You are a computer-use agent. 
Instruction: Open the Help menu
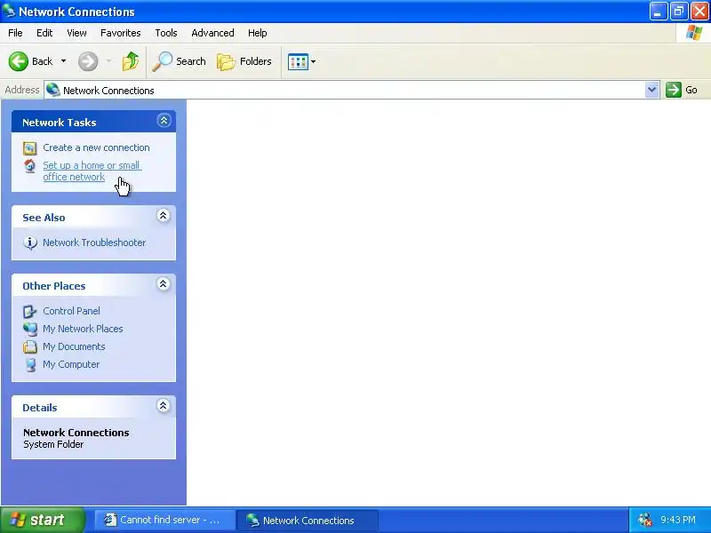pyautogui.click(x=257, y=33)
